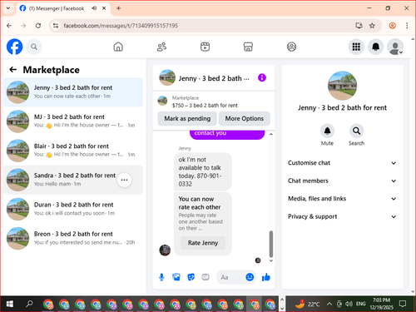
Task: Open Facebook search magnifier
Action: tap(34, 47)
